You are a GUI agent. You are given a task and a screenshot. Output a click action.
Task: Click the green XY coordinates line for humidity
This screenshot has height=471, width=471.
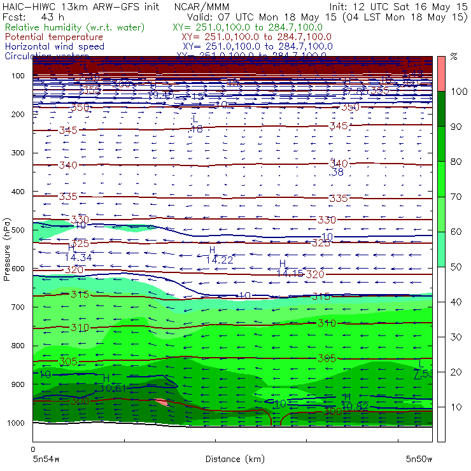point(248,27)
